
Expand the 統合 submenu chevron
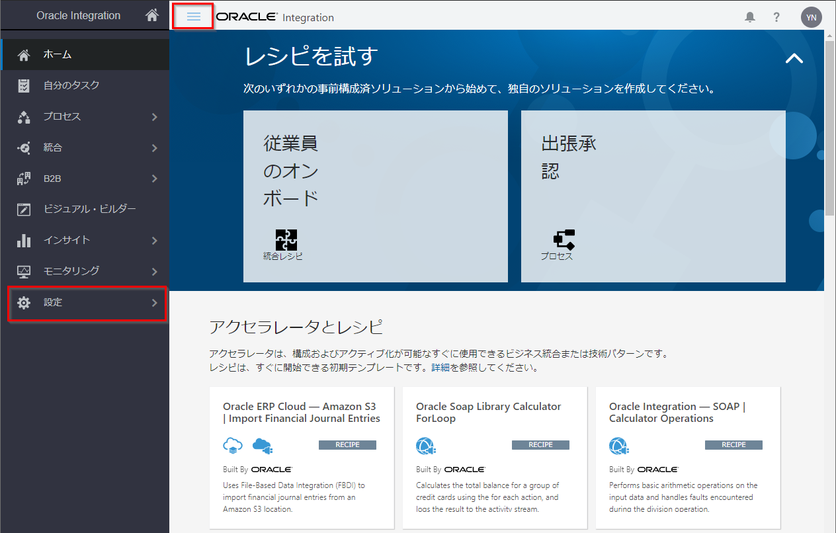[x=154, y=148]
